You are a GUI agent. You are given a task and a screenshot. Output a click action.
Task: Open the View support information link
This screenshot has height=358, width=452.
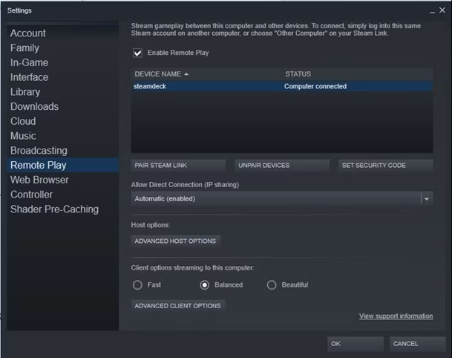[396, 316]
